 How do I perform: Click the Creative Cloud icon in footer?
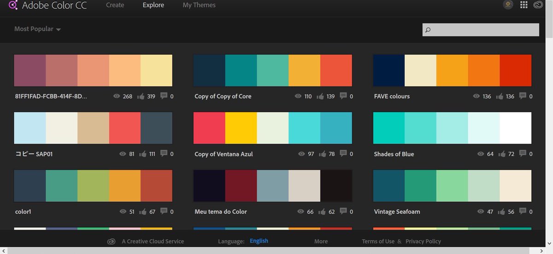point(111,241)
